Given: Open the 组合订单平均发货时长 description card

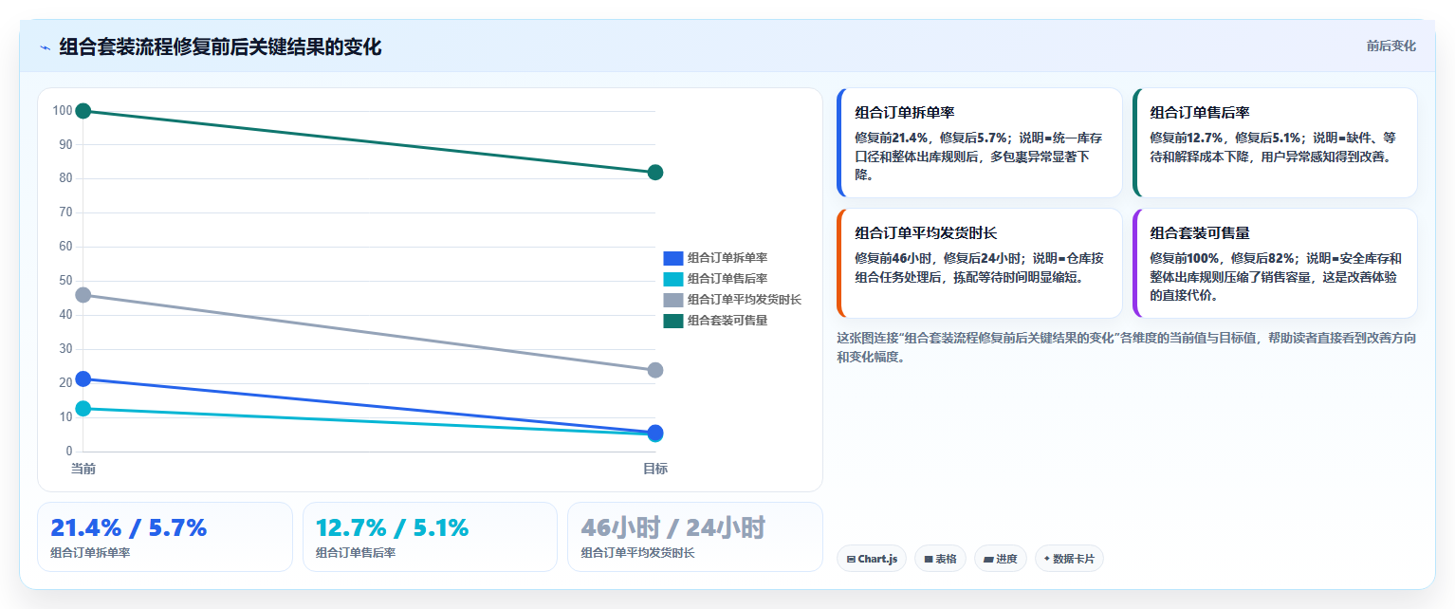Looking at the screenshot, I should pyautogui.click(x=979, y=264).
